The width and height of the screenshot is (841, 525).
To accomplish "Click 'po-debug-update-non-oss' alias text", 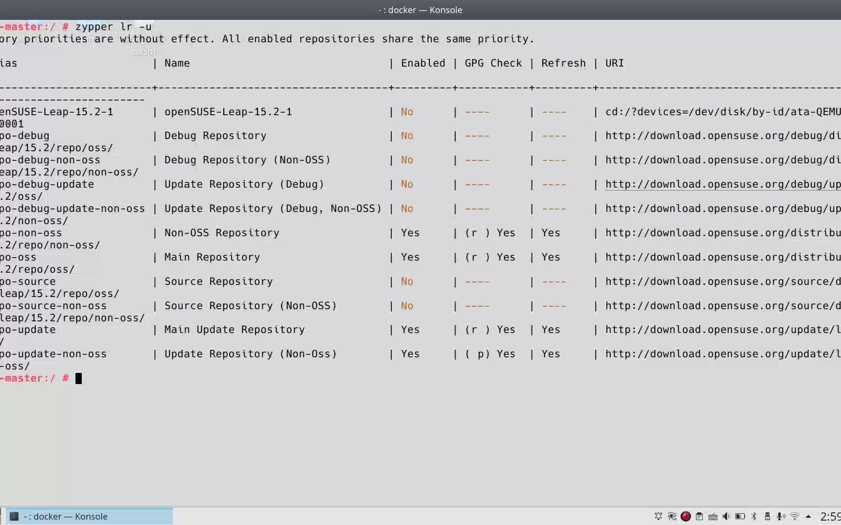I will tap(73, 209).
